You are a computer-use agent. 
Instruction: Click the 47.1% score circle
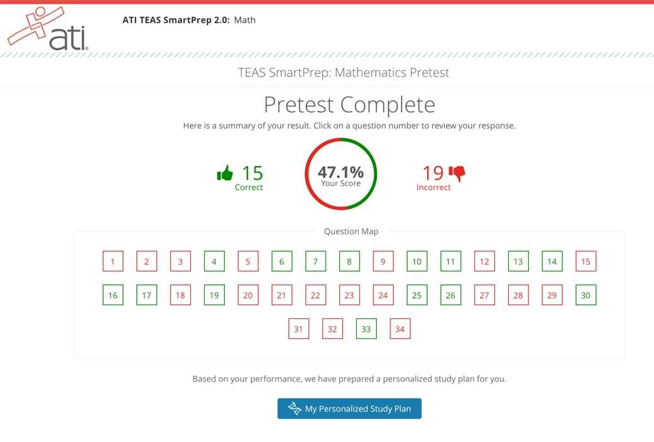pyautogui.click(x=341, y=174)
